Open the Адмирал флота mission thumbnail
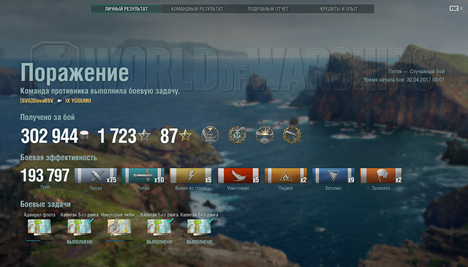The width and height of the screenshot is (468, 267). point(39,227)
